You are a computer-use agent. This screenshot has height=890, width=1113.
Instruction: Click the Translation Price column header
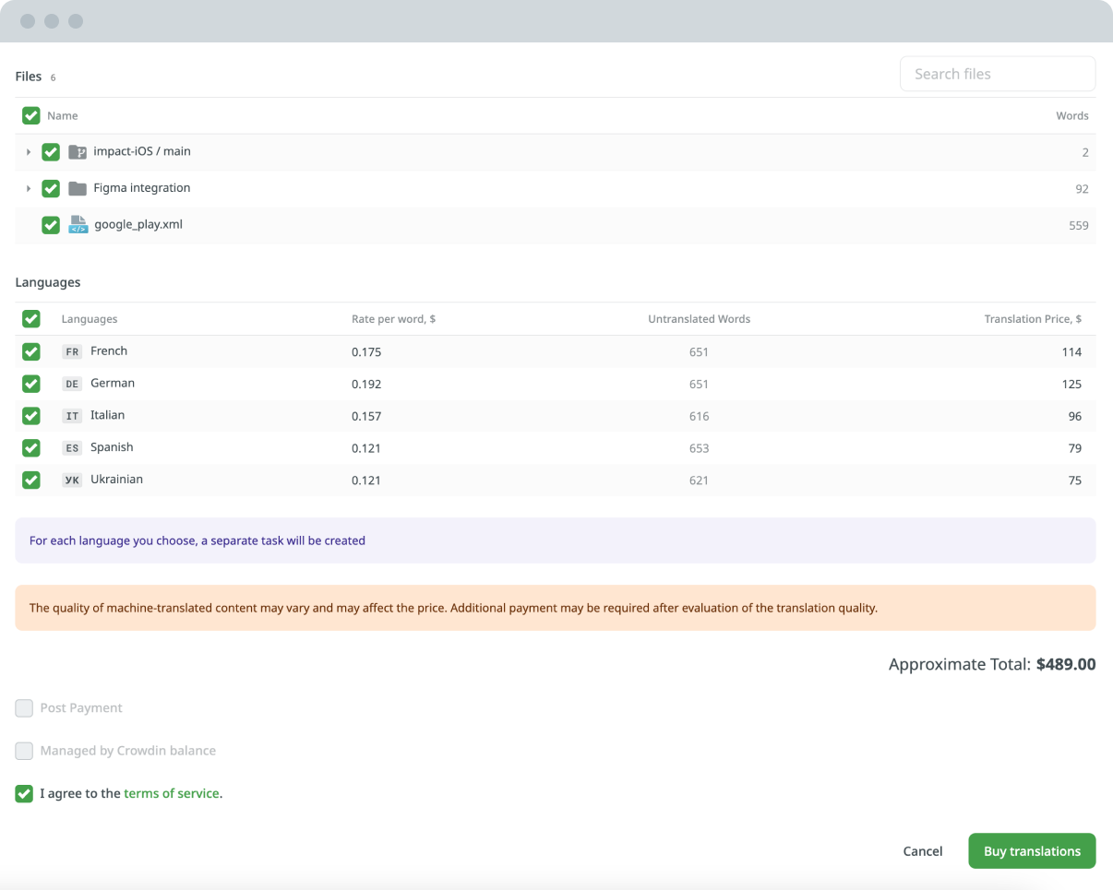pyautogui.click(x=1032, y=319)
